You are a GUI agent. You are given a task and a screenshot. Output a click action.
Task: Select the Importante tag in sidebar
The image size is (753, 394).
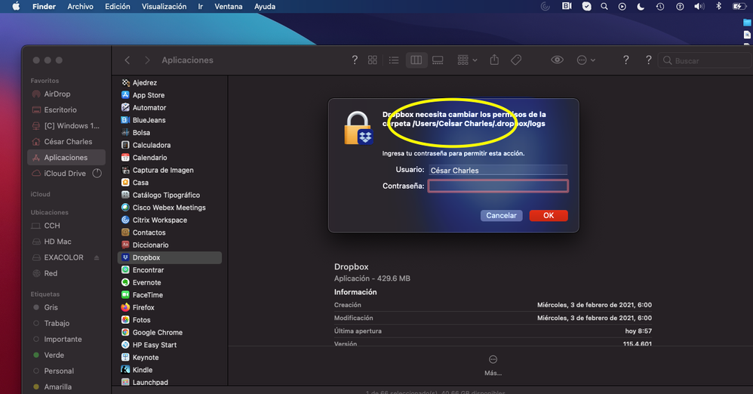pos(66,339)
